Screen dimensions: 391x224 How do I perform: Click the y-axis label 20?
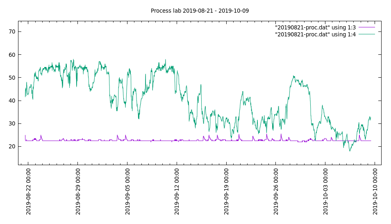coord(12,147)
